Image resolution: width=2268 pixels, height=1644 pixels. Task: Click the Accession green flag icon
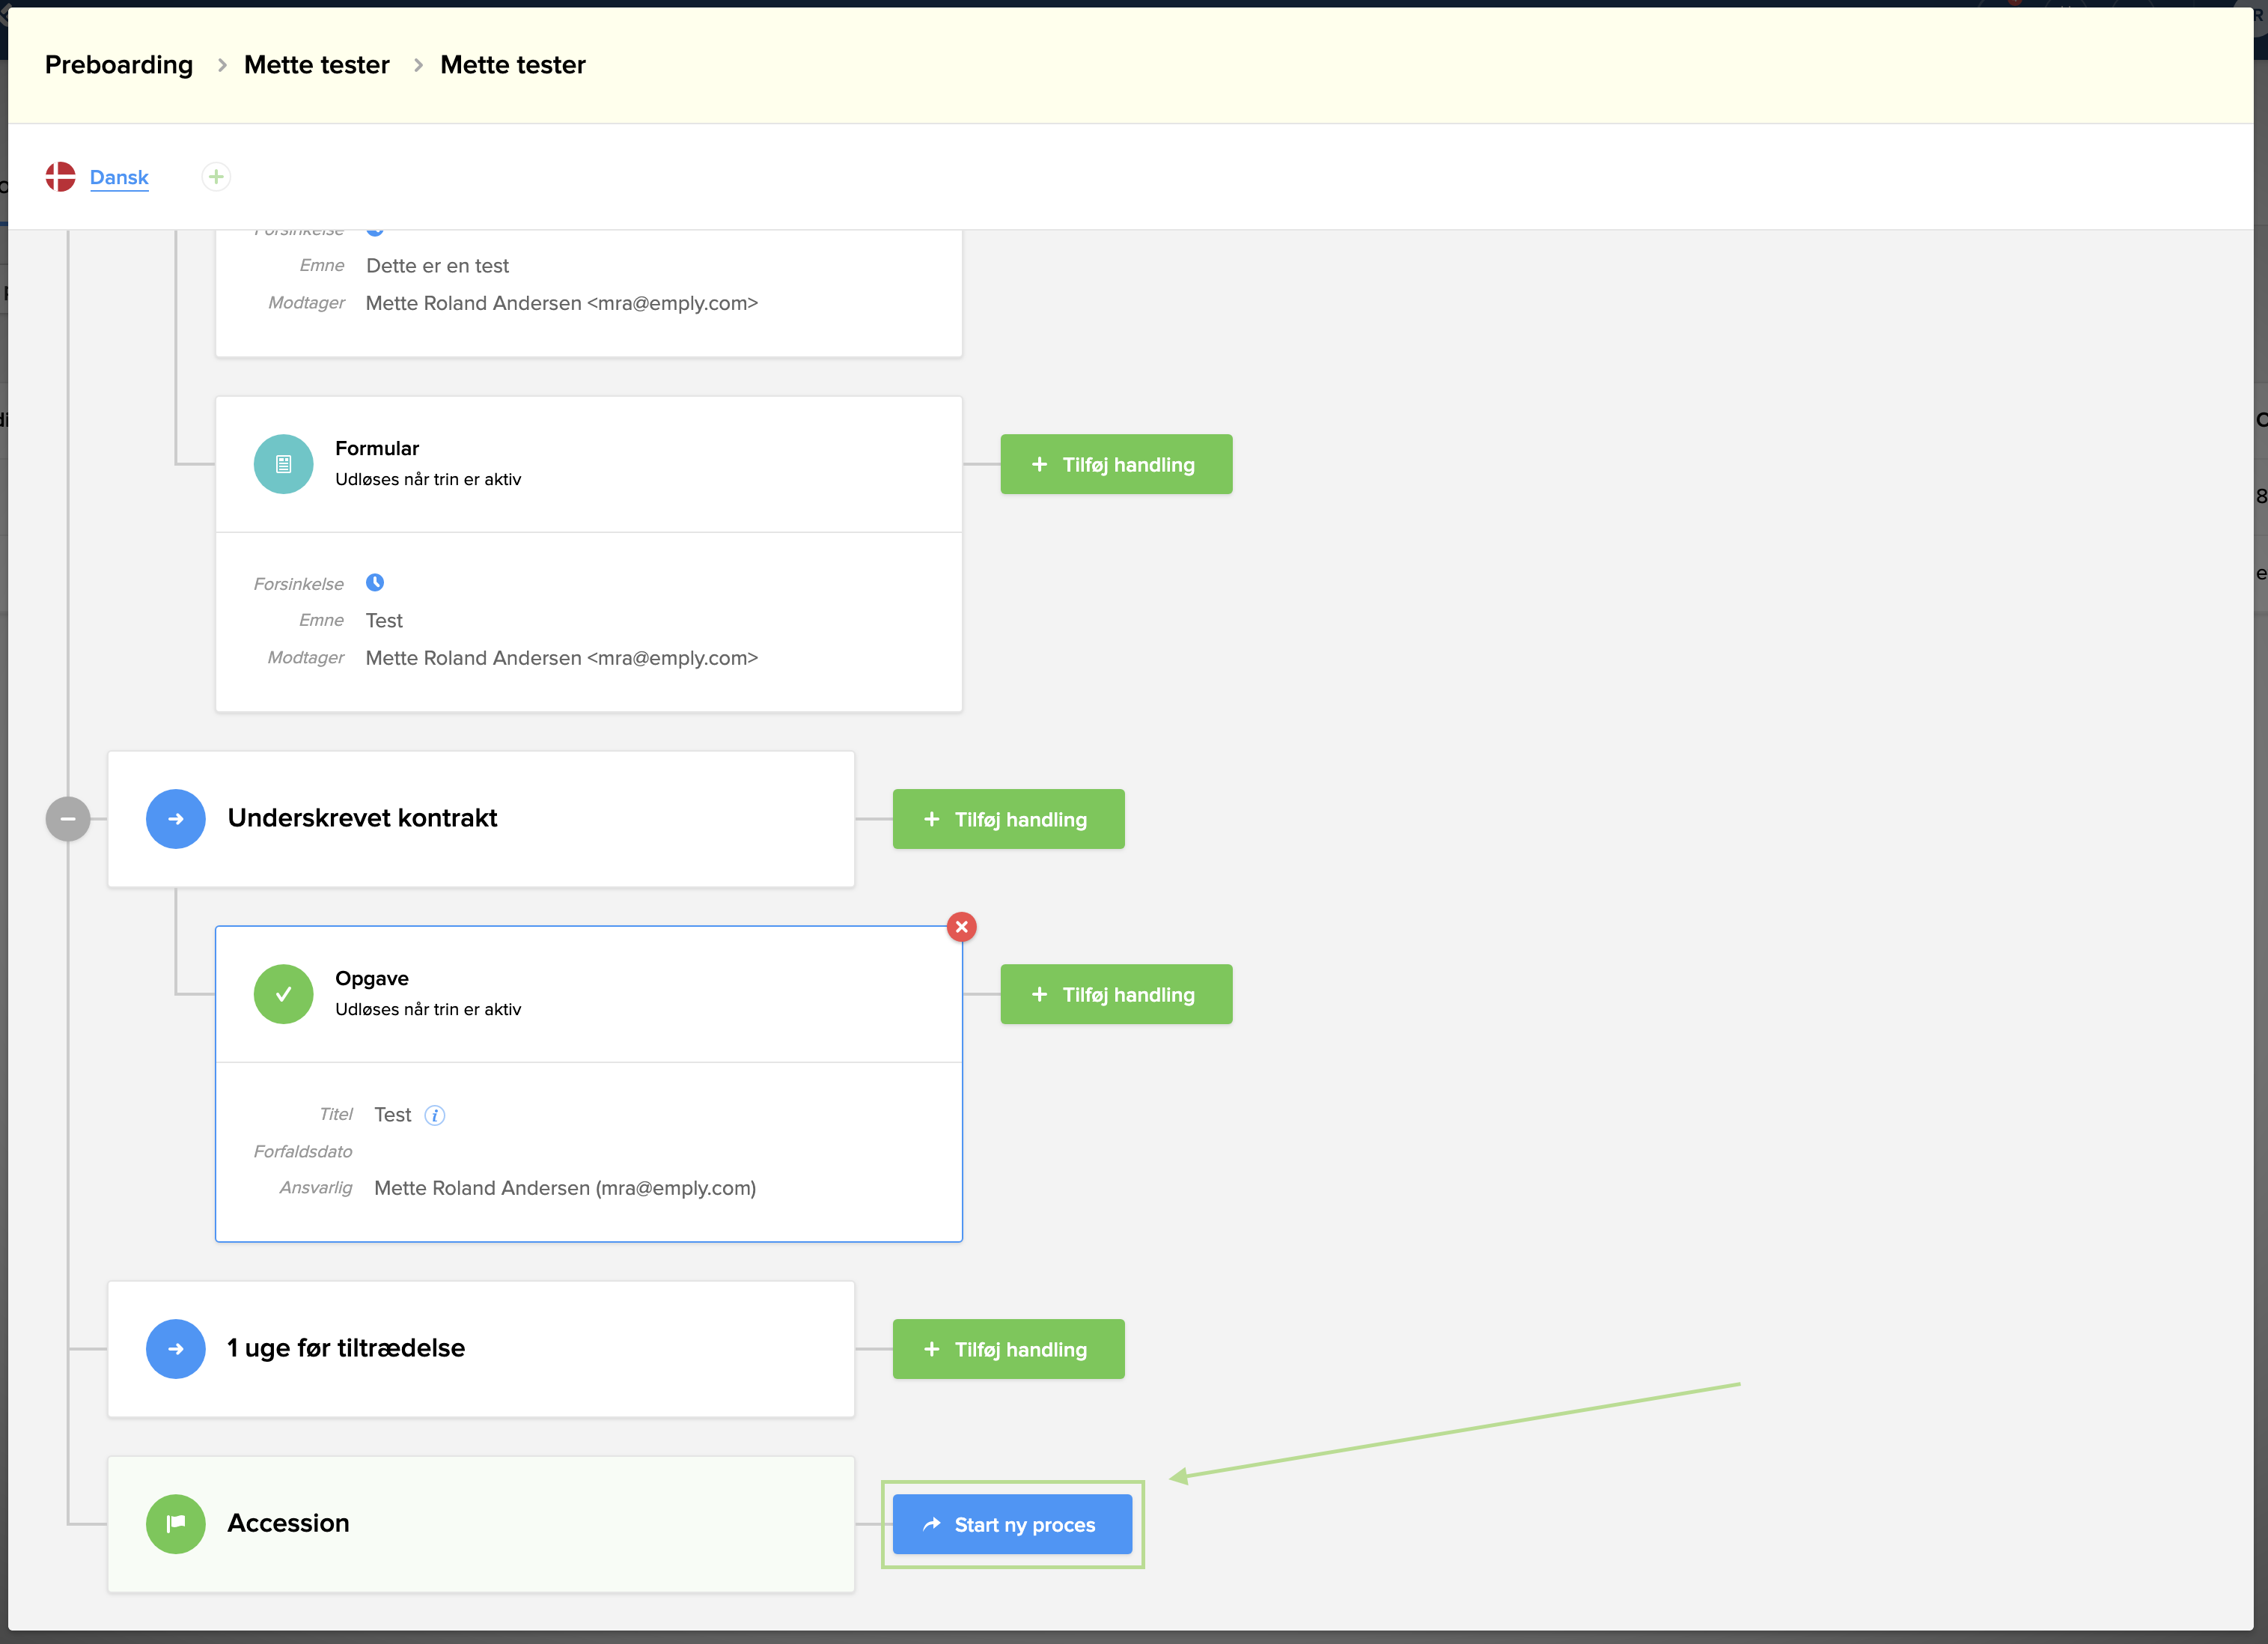176,1524
